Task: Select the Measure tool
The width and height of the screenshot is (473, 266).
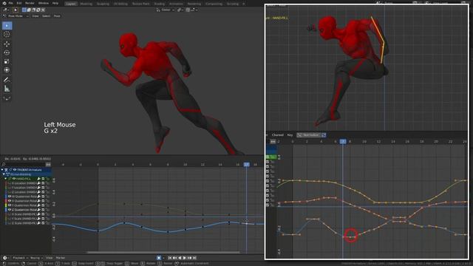Action: [7, 89]
